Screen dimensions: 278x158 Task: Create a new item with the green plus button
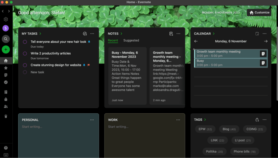pyautogui.click(x=6, y=49)
